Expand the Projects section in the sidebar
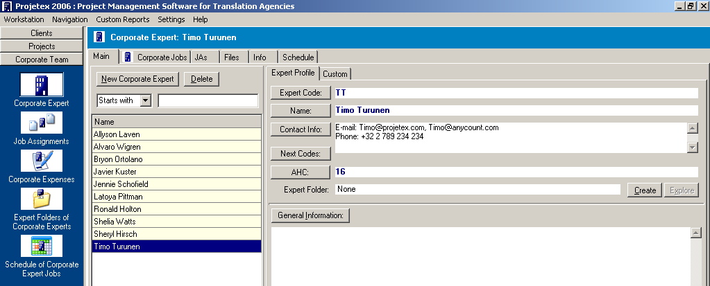710x286 pixels. coord(42,46)
